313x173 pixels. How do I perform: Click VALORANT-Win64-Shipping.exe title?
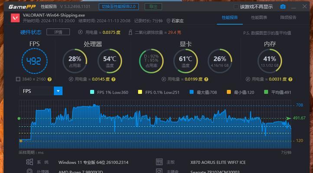coord(54,15)
